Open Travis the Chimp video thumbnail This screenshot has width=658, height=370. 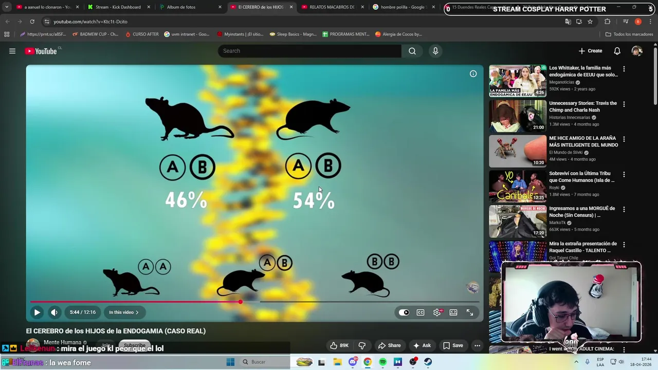(518, 116)
